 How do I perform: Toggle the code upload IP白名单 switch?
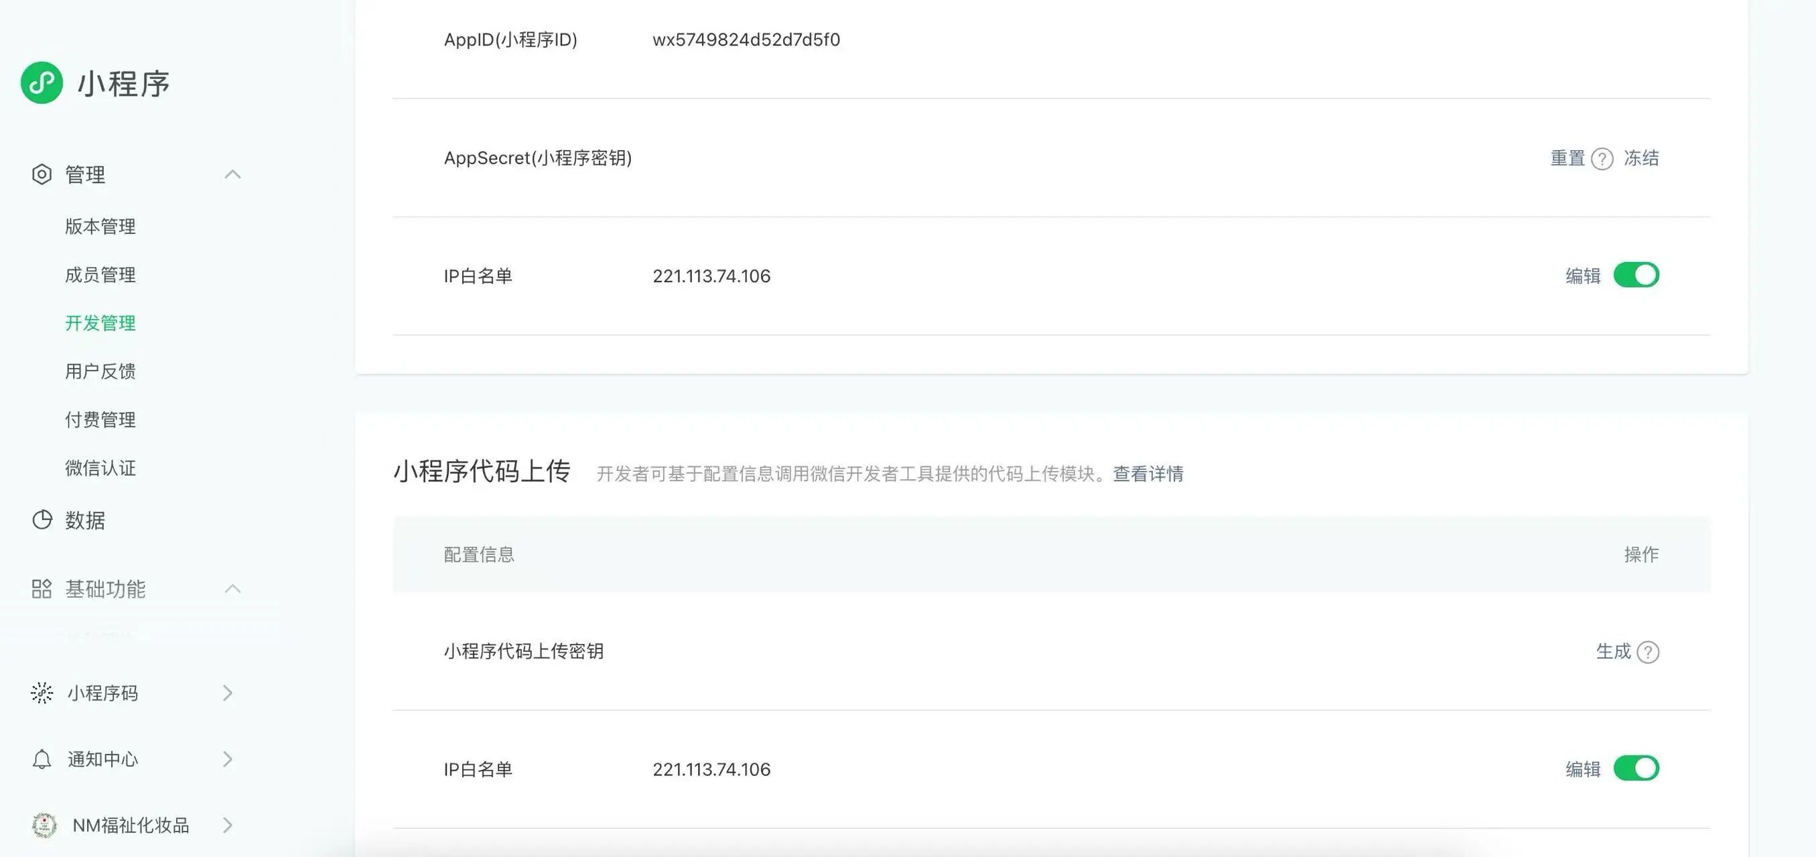(x=1636, y=768)
